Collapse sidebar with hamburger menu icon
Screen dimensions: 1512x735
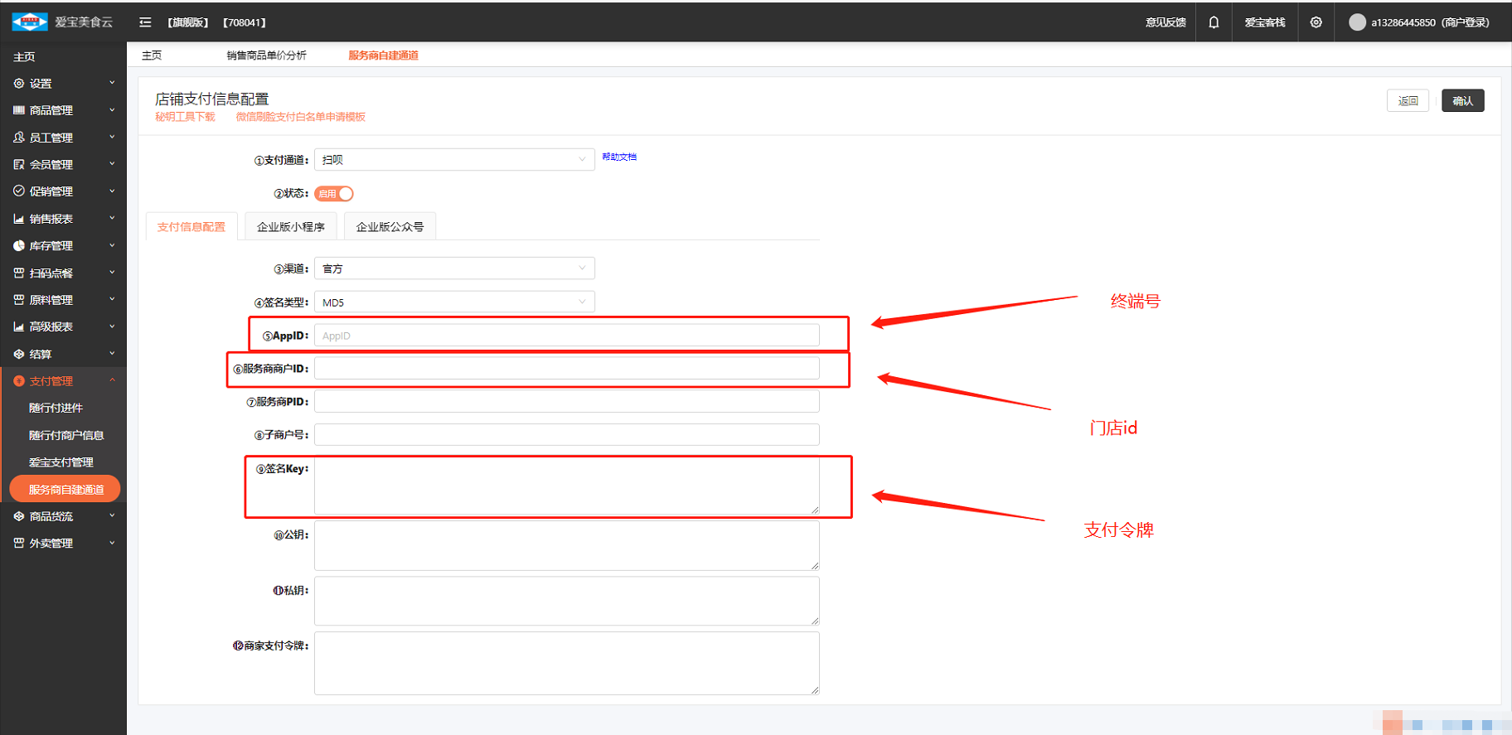click(145, 22)
